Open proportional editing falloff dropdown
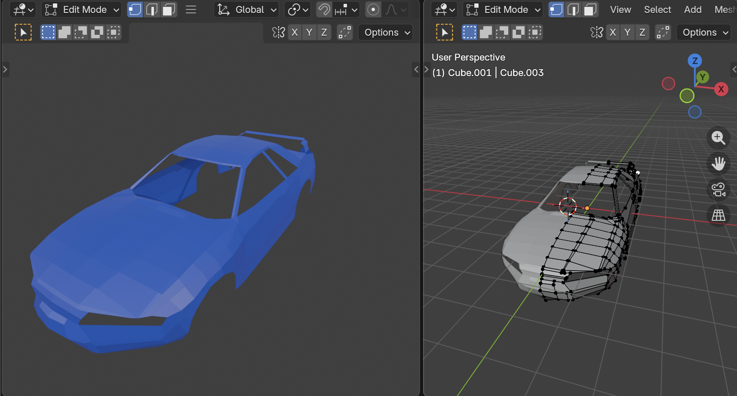The image size is (737, 396). point(396,9)
